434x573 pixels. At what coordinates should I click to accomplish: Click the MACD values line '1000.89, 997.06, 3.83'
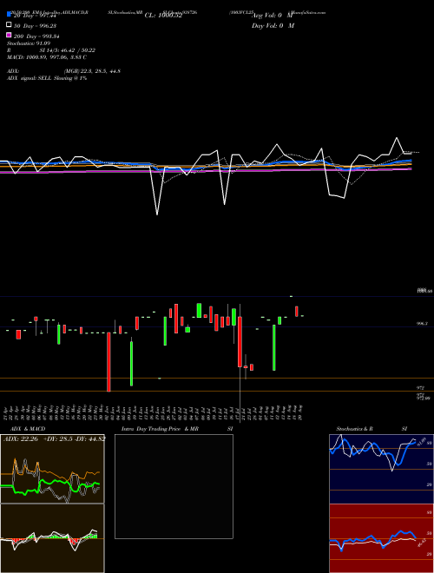point(46,57)
